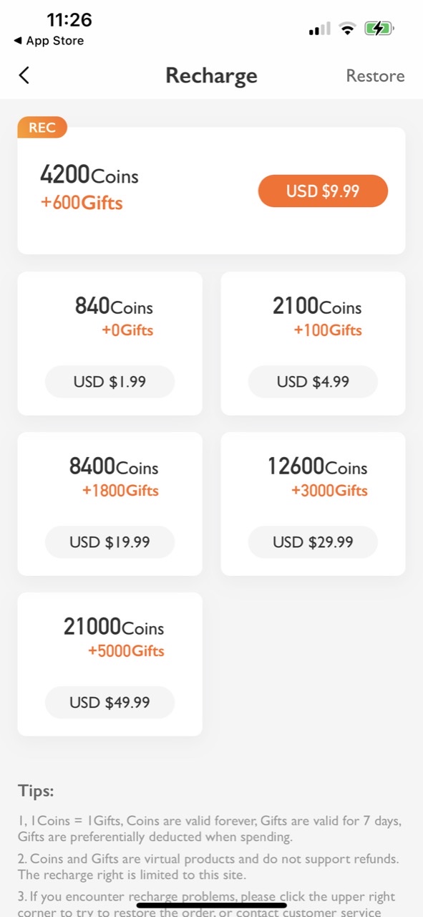The height and width of the screenshot is (917, 423).
Task: Purchase 12600 Coins for USD $29.99
Action: pos(313,542)
